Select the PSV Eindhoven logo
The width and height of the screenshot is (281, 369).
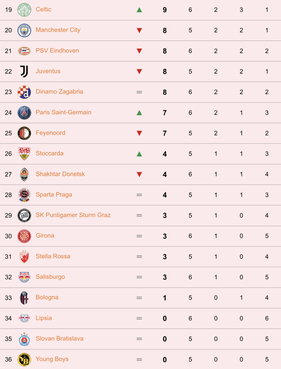(24, 51)
